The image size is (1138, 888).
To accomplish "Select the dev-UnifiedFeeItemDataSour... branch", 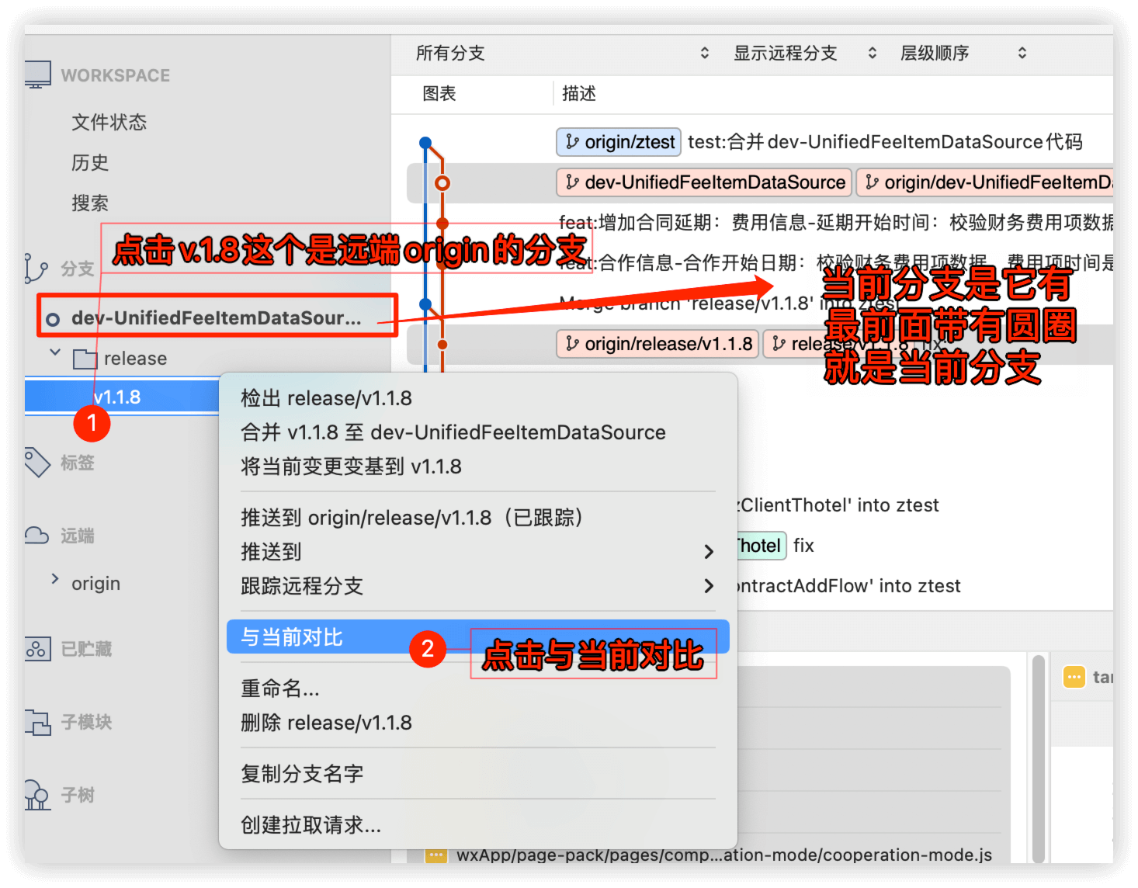I will pos(217,318).
